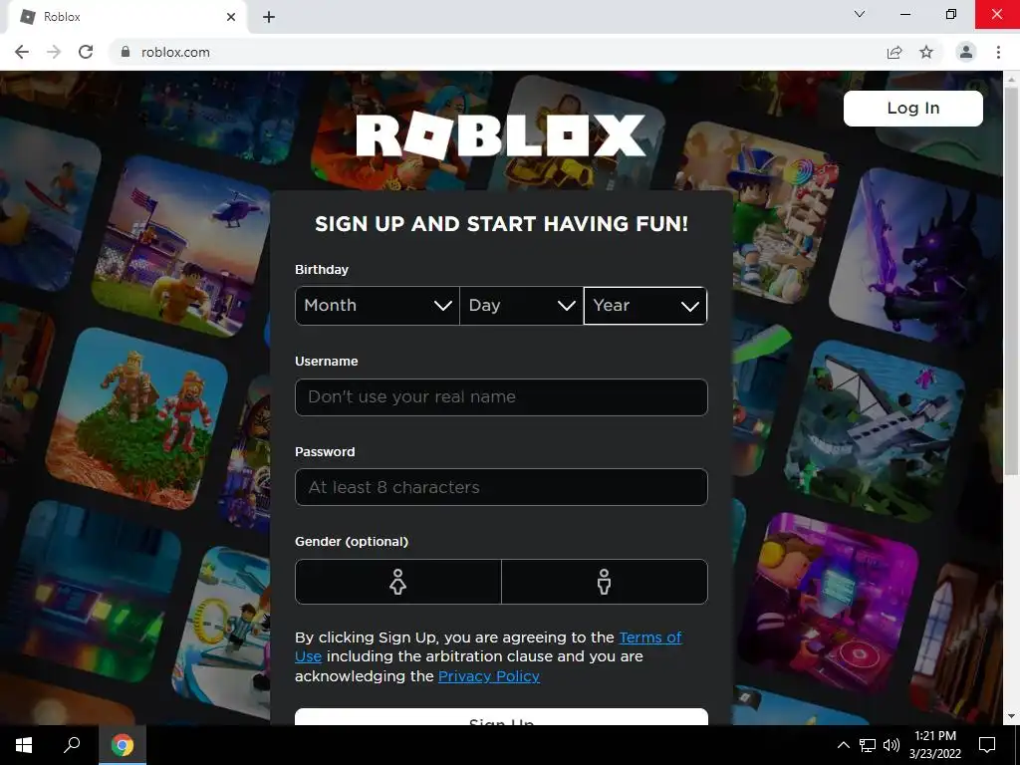Select the male gender icon button
This screenshot has width=1020, height=765.
pyautogui.click(x=605, y=582)
